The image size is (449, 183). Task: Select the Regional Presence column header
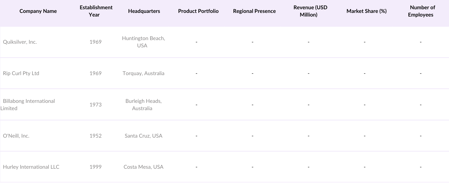(x=254, y=11)
